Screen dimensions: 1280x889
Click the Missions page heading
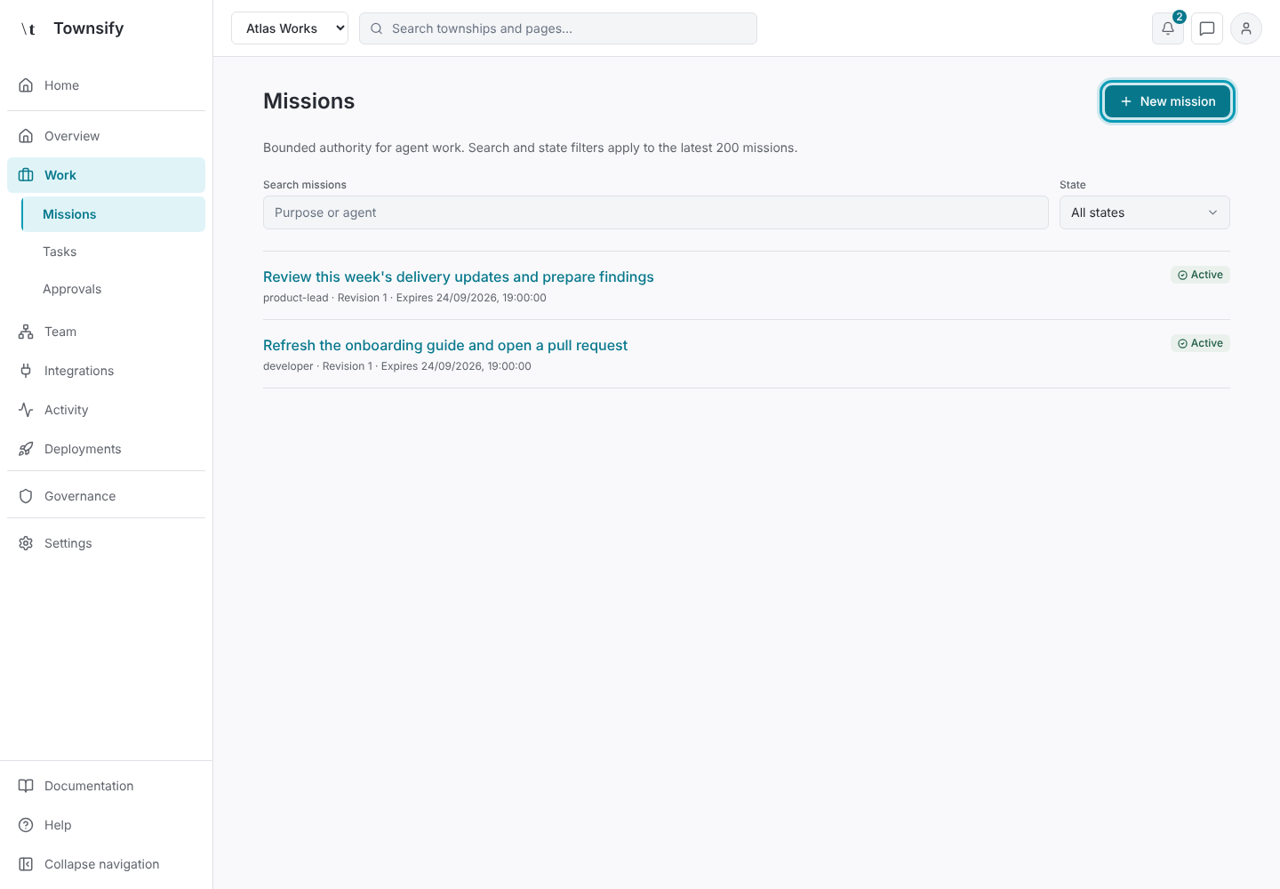(x=309, y=101)
